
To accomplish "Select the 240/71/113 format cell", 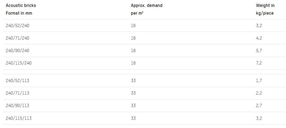I will click(x=17, y=93).
